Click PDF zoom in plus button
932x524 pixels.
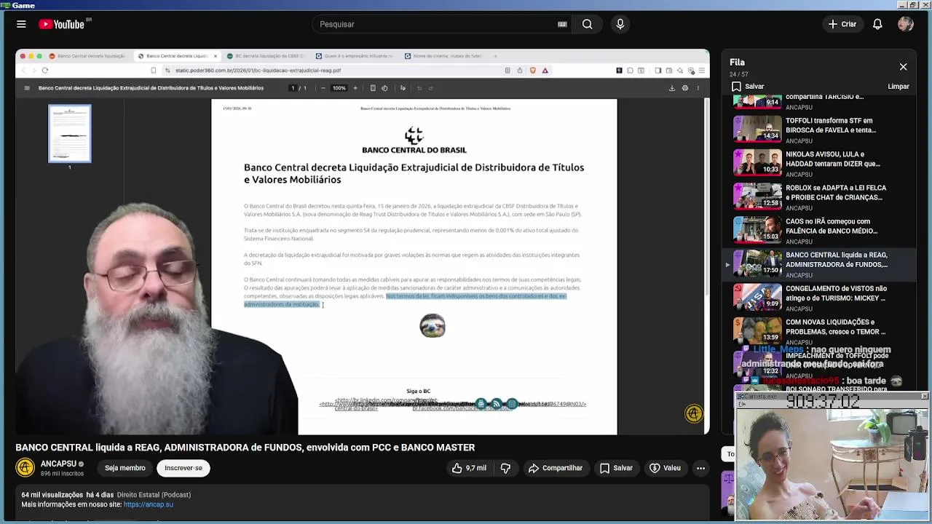355,88
